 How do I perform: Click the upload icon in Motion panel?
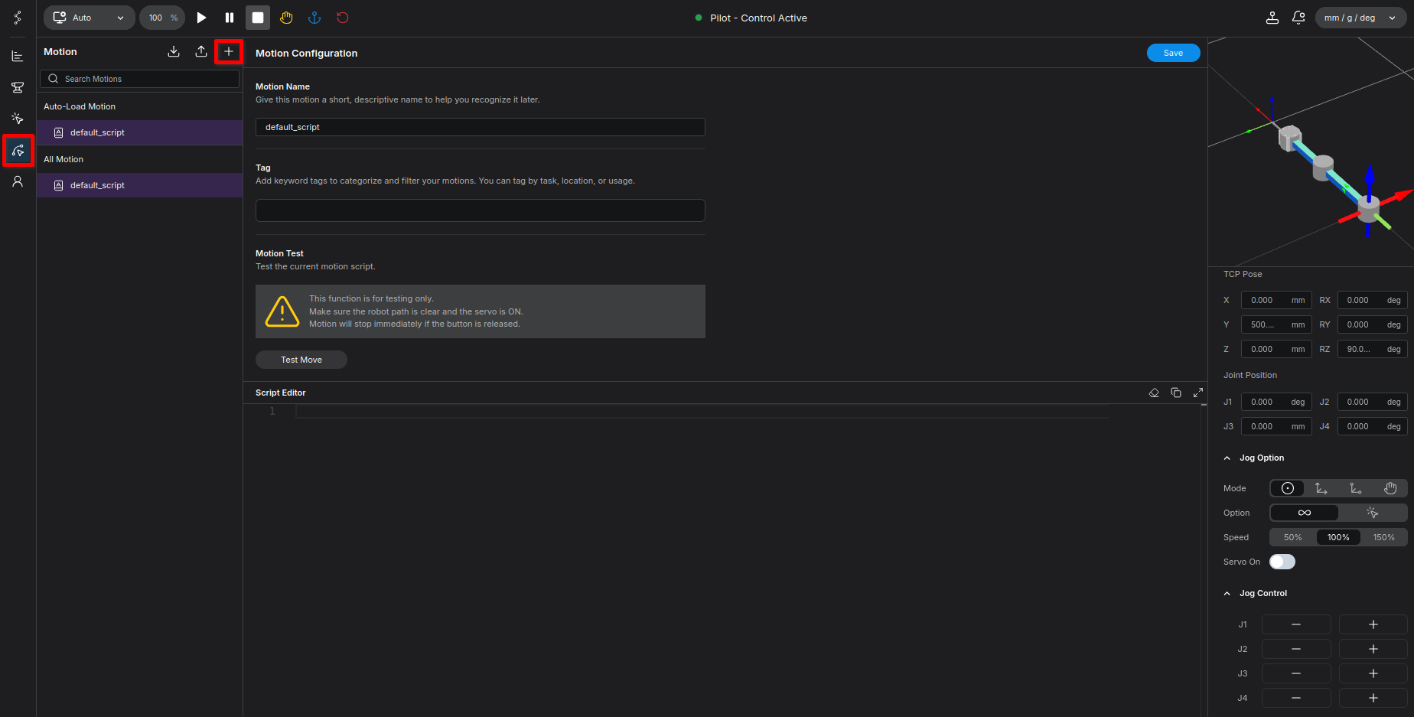click(201, 51)
